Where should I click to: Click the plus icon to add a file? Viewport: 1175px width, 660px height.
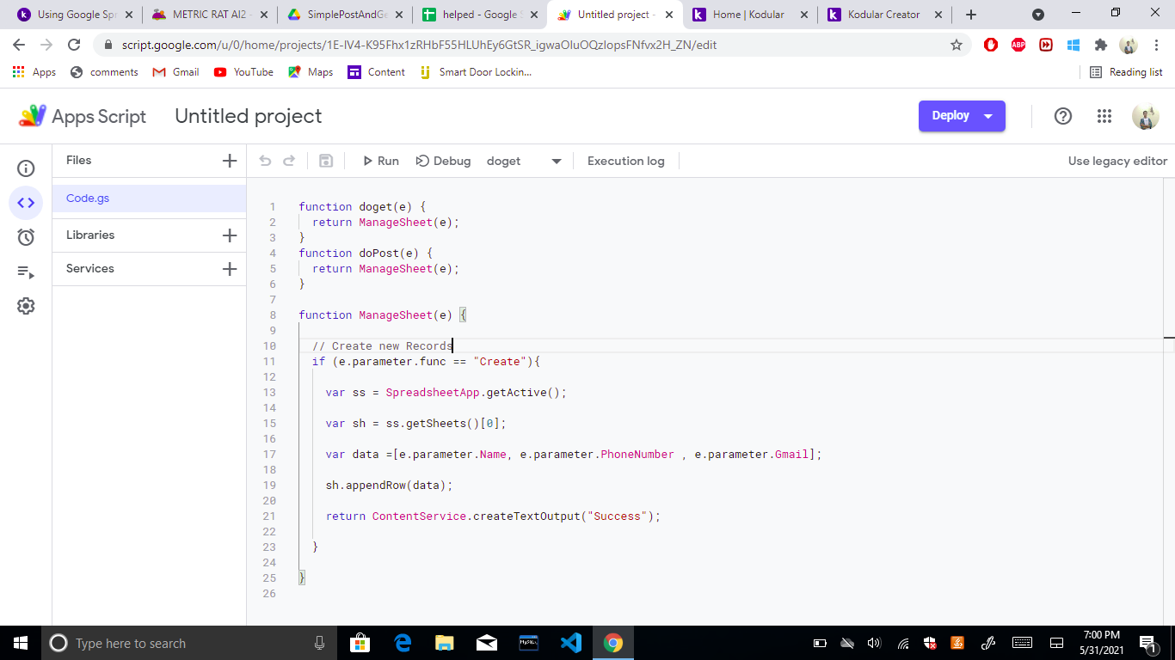(230, 161)
